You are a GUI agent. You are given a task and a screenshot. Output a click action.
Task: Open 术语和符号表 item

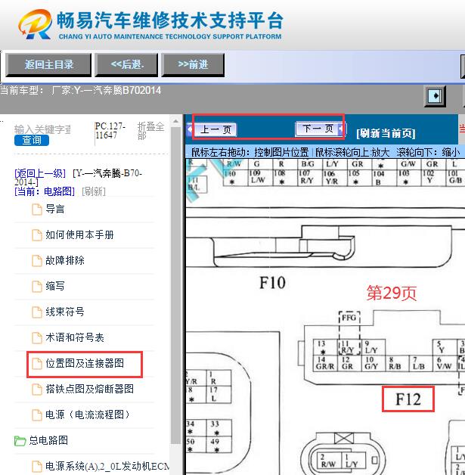tap(75, 337)
